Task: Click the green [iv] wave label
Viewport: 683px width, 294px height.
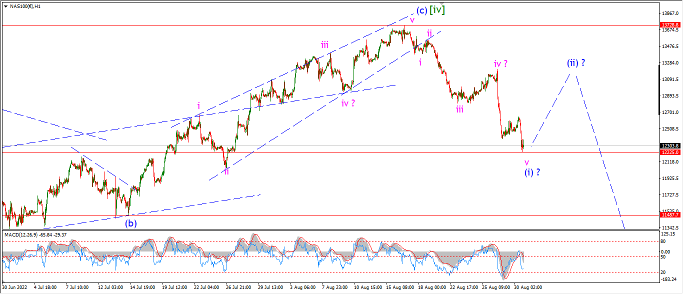Action: pyautogui.click(x=437, y=9)
